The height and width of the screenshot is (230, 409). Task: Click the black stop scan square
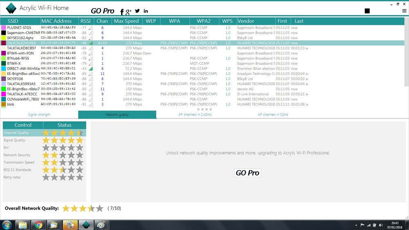tap(367, 11)
